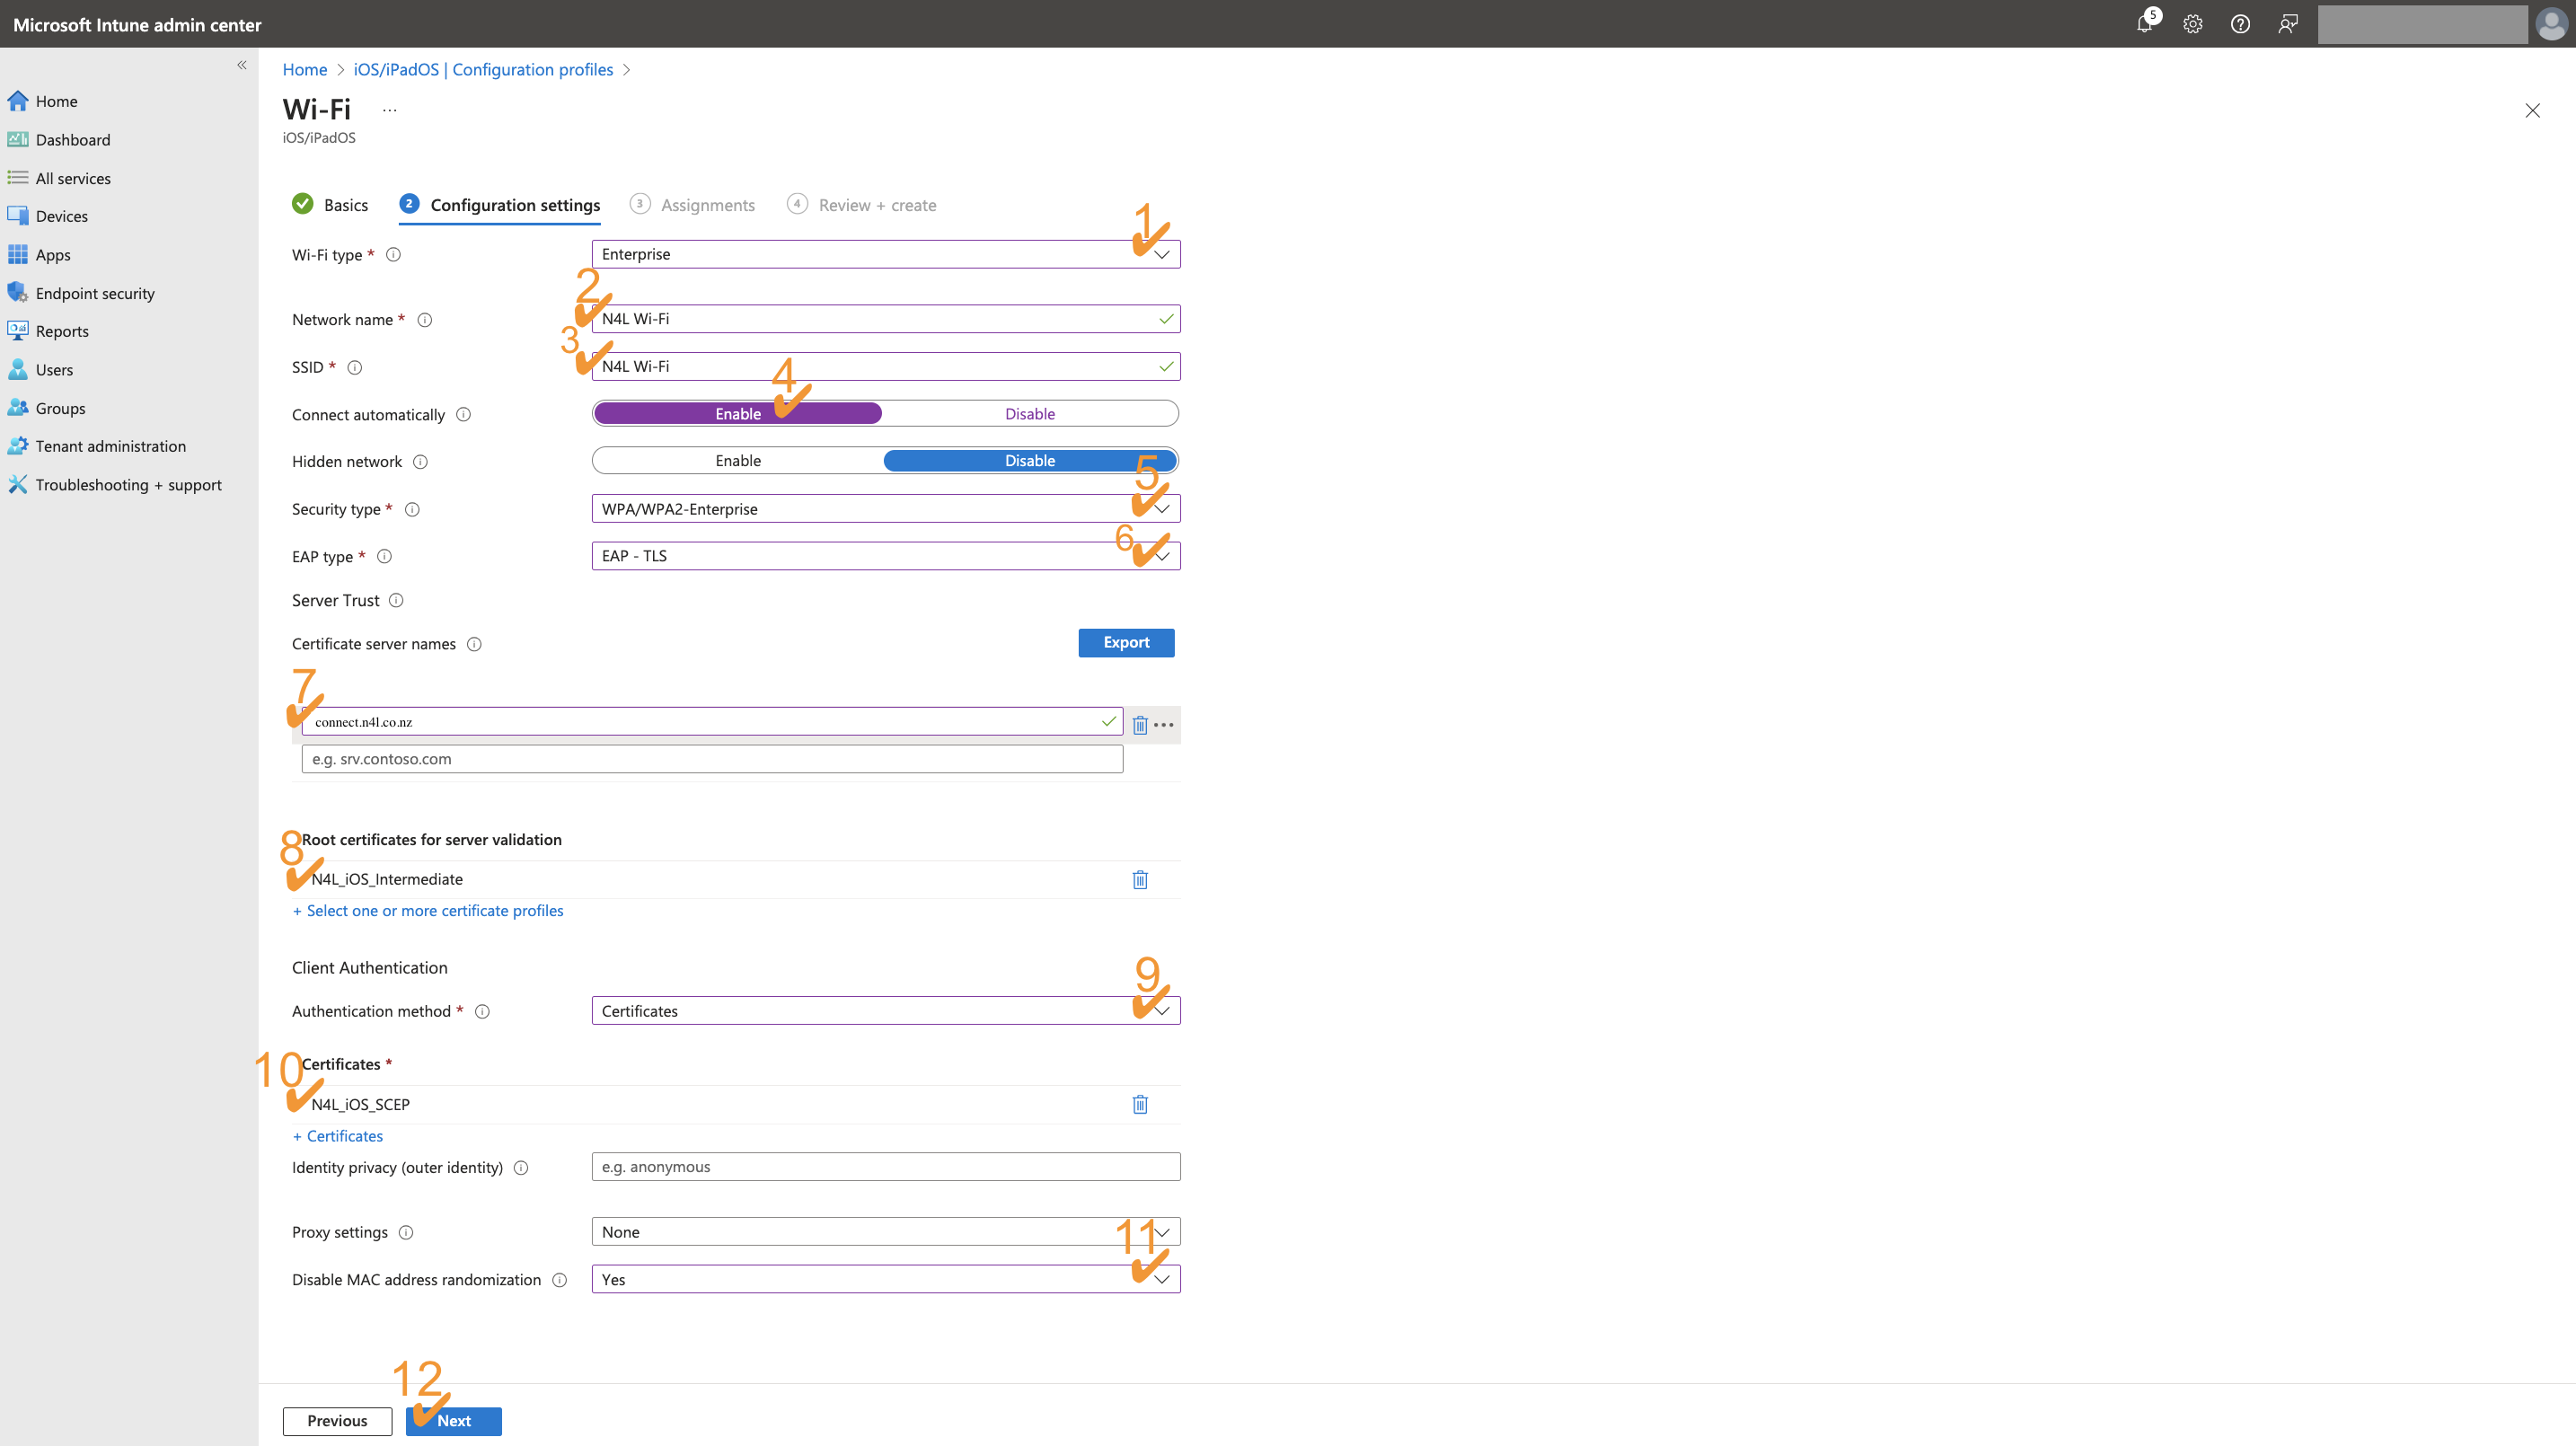
Task: Open the help icon in the top bar
Action: pyautogui.click(x=2240, y=24)
